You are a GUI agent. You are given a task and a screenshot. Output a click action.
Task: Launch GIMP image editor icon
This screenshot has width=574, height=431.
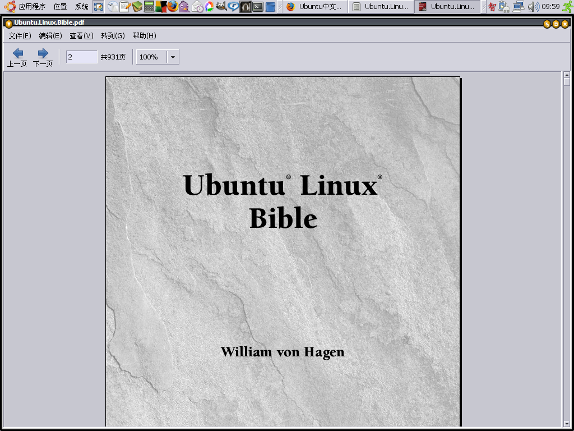pyautogui.click(x=221, y=6)
